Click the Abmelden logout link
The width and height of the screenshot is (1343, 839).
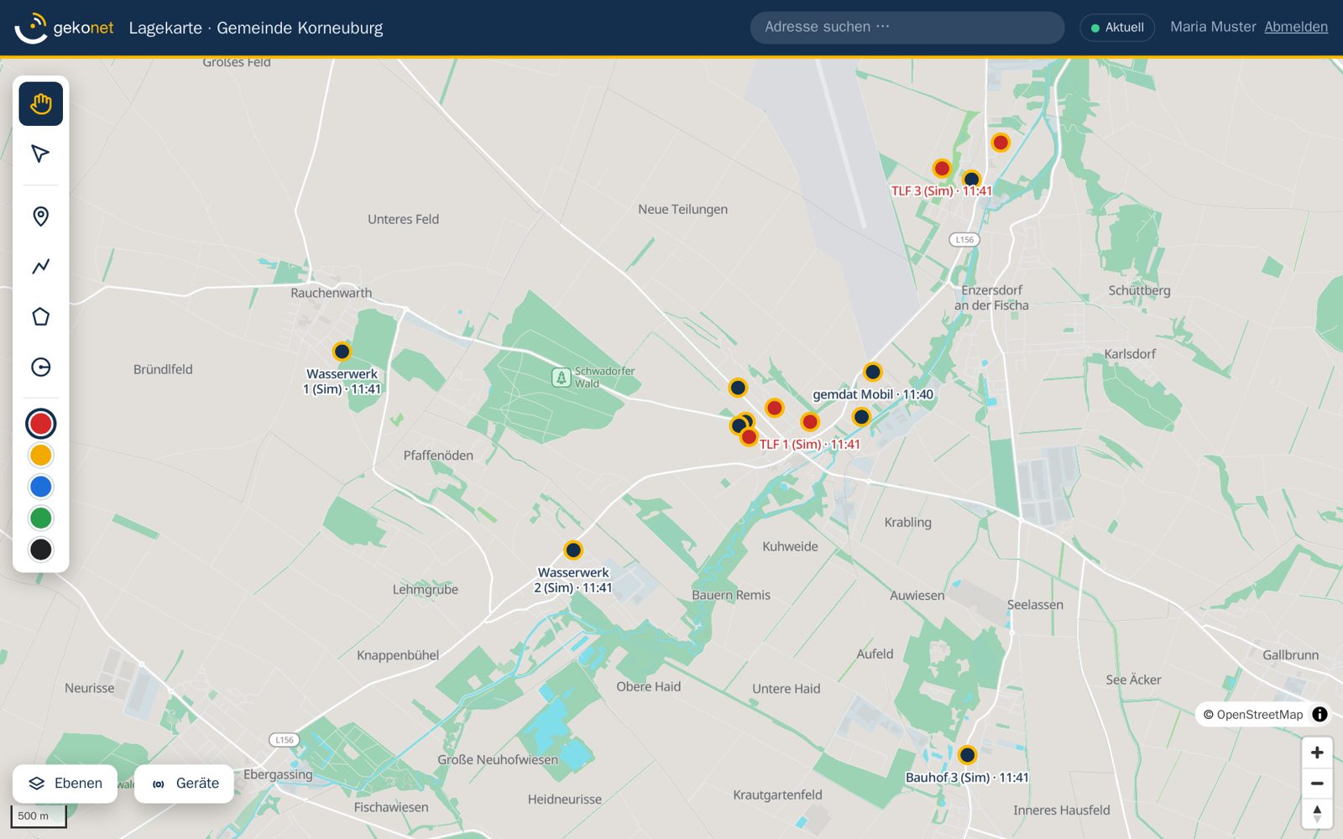pyautogui.click(x=1296, y=27)
